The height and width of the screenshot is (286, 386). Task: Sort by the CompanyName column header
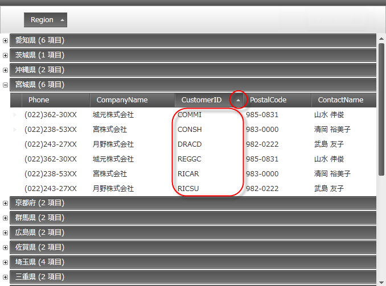122,100
